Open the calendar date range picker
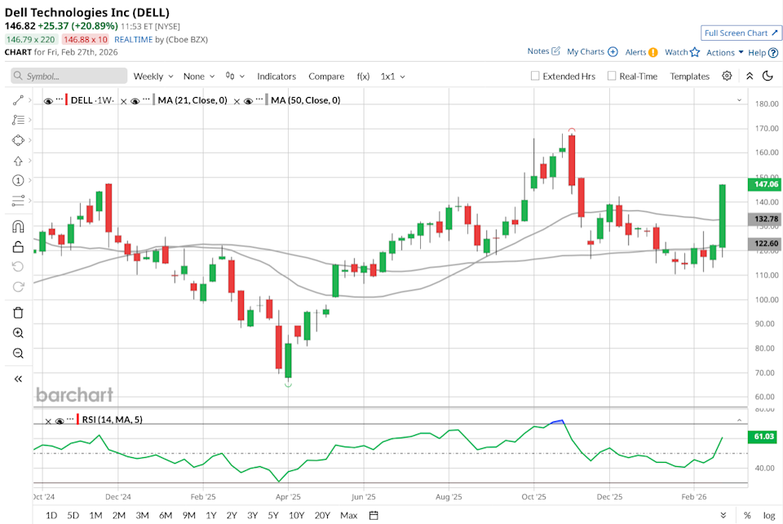Image resolution: width=783 pixels, height=524 pixels. point(374,515)
